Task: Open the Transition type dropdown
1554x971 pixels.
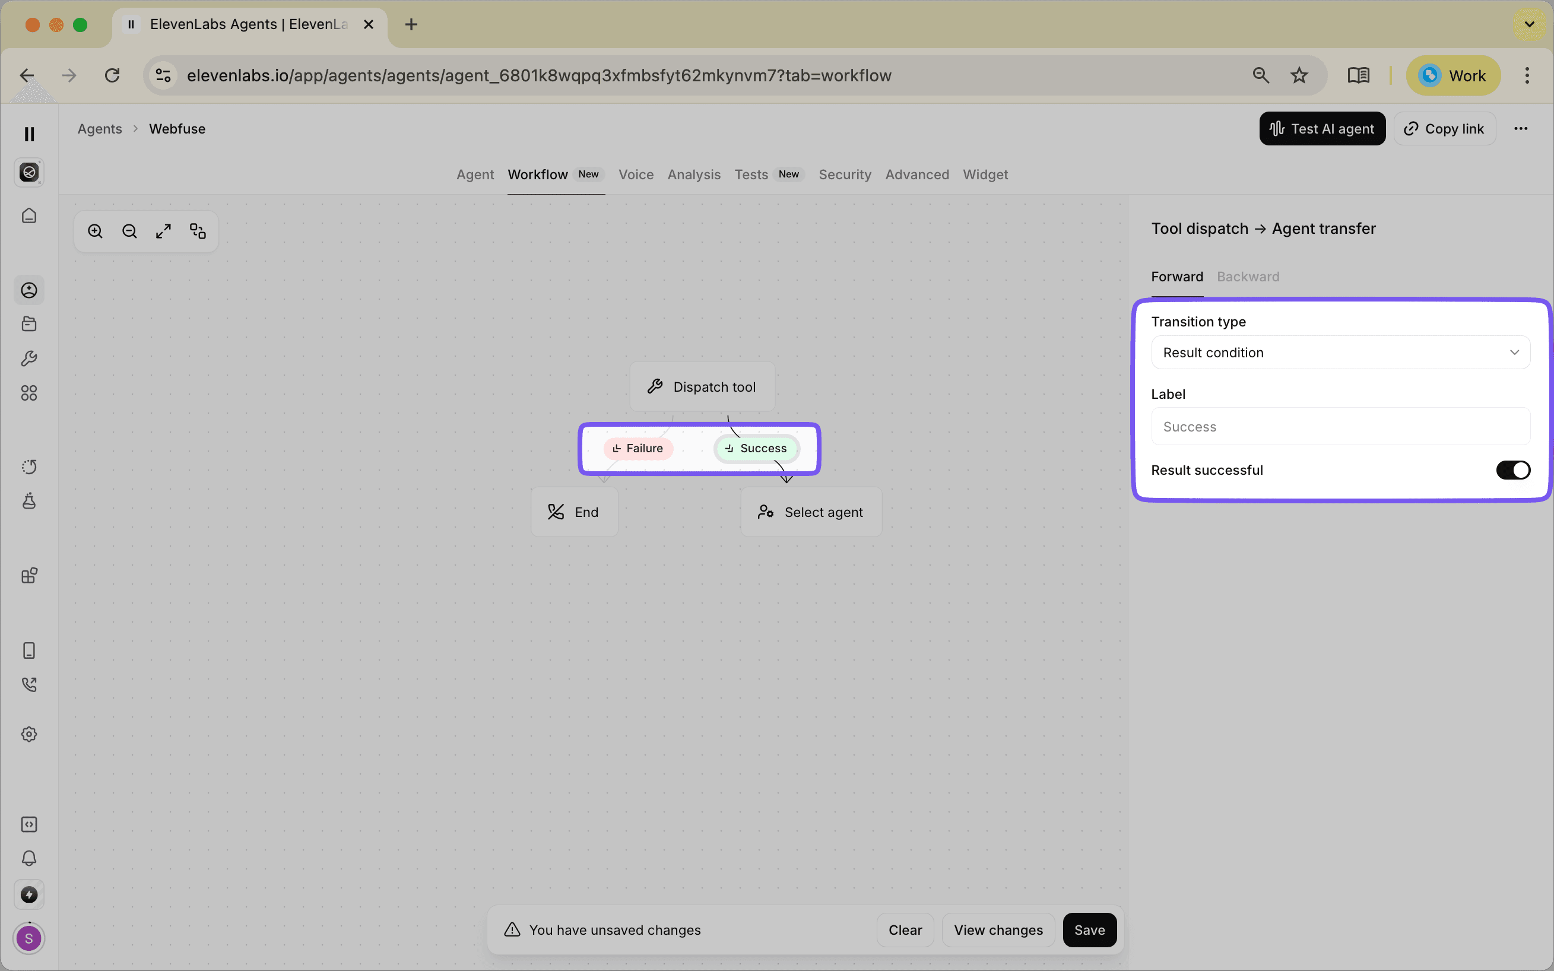Action: (1341, 352)
